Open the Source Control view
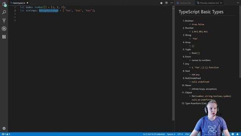Image resolution: width=241 pixels, height=136 pixels. point(4,20)
